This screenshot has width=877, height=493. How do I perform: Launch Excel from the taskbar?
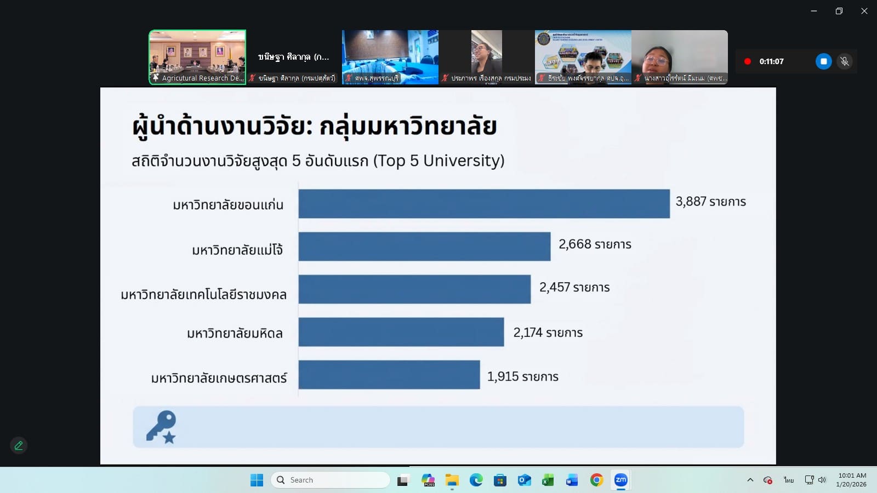(548, 480)
